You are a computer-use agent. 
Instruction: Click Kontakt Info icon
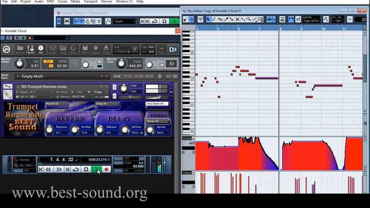(40, 49)
